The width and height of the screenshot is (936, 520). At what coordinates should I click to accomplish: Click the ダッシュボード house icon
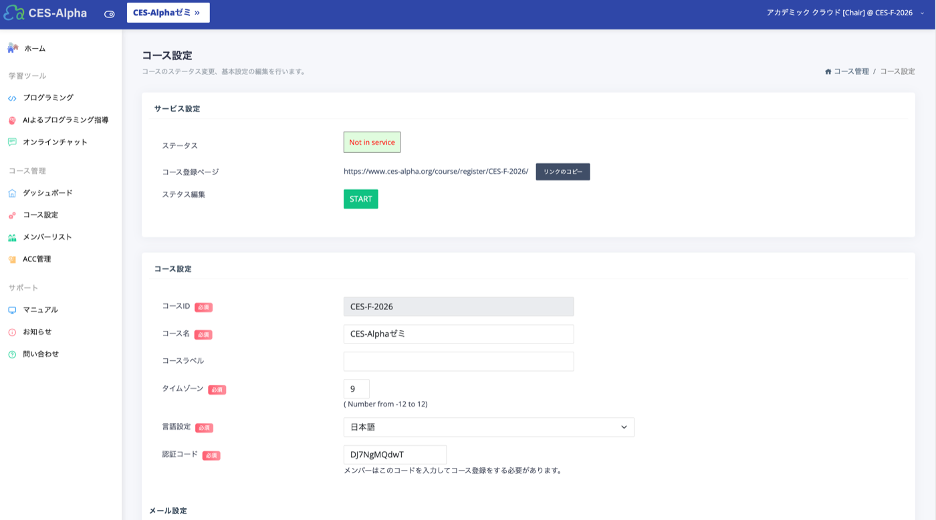pyautogui.click(x=12, y=193)
